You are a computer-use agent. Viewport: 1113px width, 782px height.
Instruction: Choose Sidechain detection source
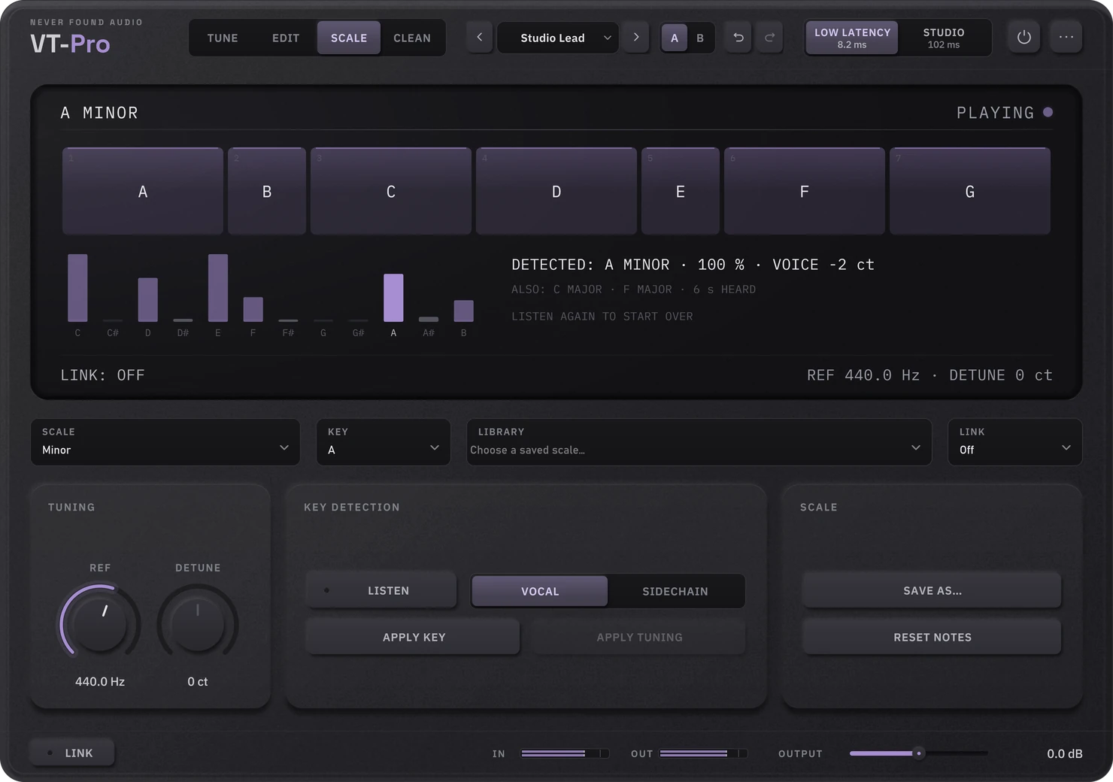675,591
